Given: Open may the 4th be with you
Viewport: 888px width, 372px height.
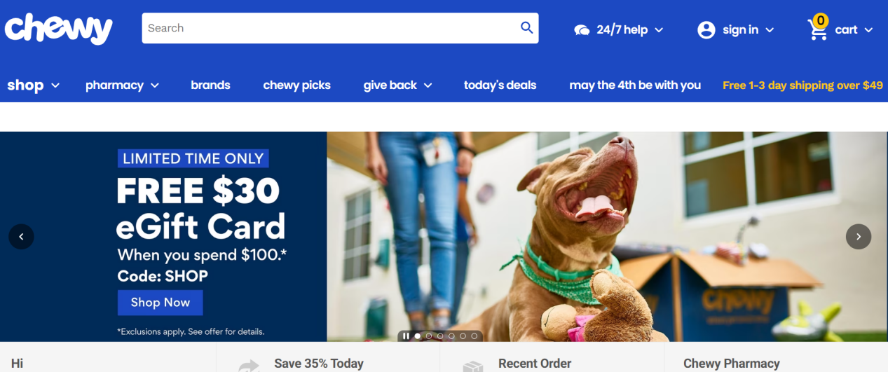Looking at the screenshot, I should click(635, 85).
